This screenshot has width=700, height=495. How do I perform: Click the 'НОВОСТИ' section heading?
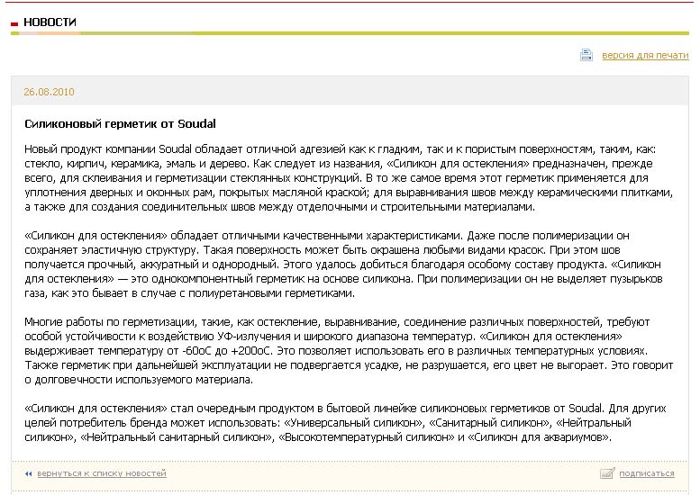point(50,22)
